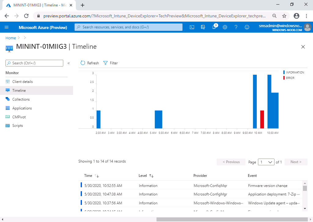
Task: Toggle INFORMATION legend swatch in chart
Action: [x=284, y=72]
